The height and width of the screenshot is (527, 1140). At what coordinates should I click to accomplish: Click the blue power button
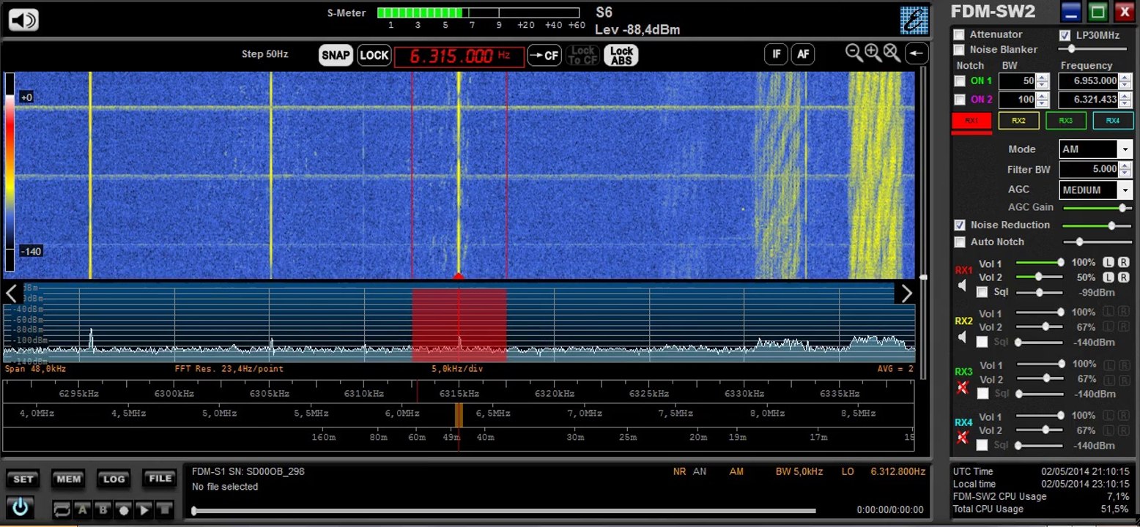click(x=20, y=507)
